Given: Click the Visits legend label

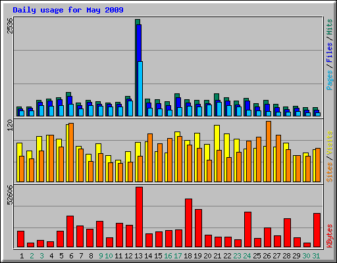Looking at the screenshot, I should [x=330, y=143].
